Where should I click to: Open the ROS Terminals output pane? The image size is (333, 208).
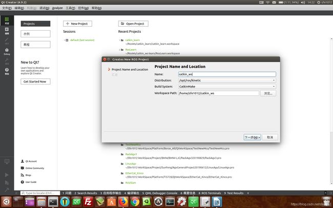click(x=210, y=193)
